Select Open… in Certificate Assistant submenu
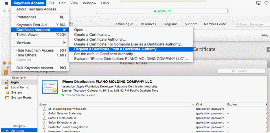 [131, 30]
